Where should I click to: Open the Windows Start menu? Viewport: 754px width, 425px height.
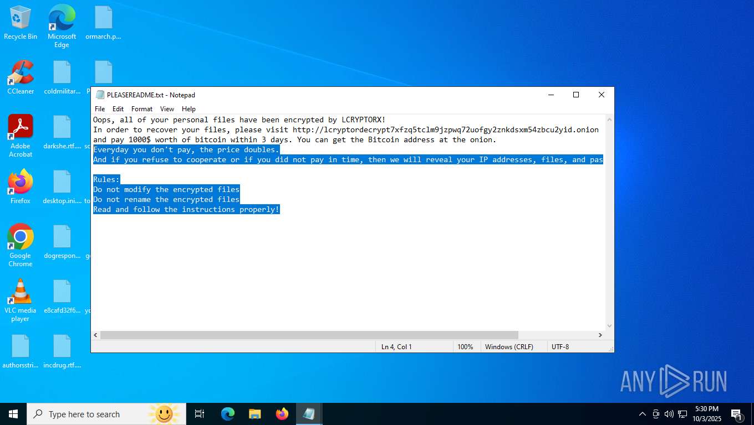13,414
